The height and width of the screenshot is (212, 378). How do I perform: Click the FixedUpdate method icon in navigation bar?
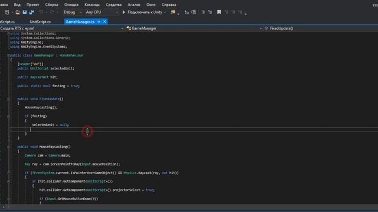pos(266,28)
